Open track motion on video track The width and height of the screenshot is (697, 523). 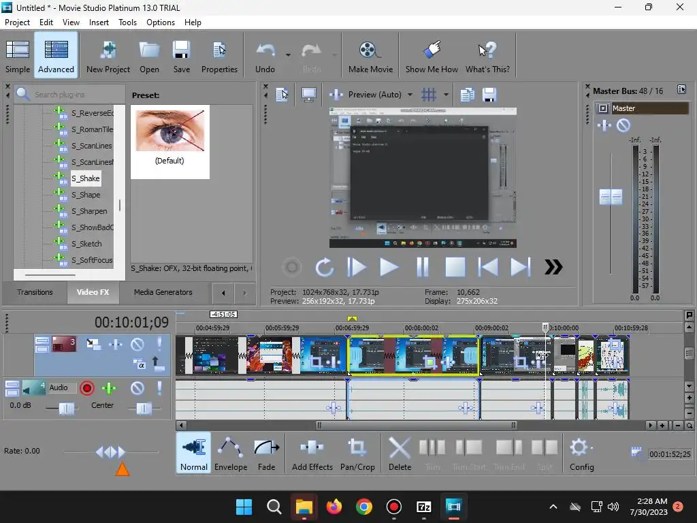(93, 344)
